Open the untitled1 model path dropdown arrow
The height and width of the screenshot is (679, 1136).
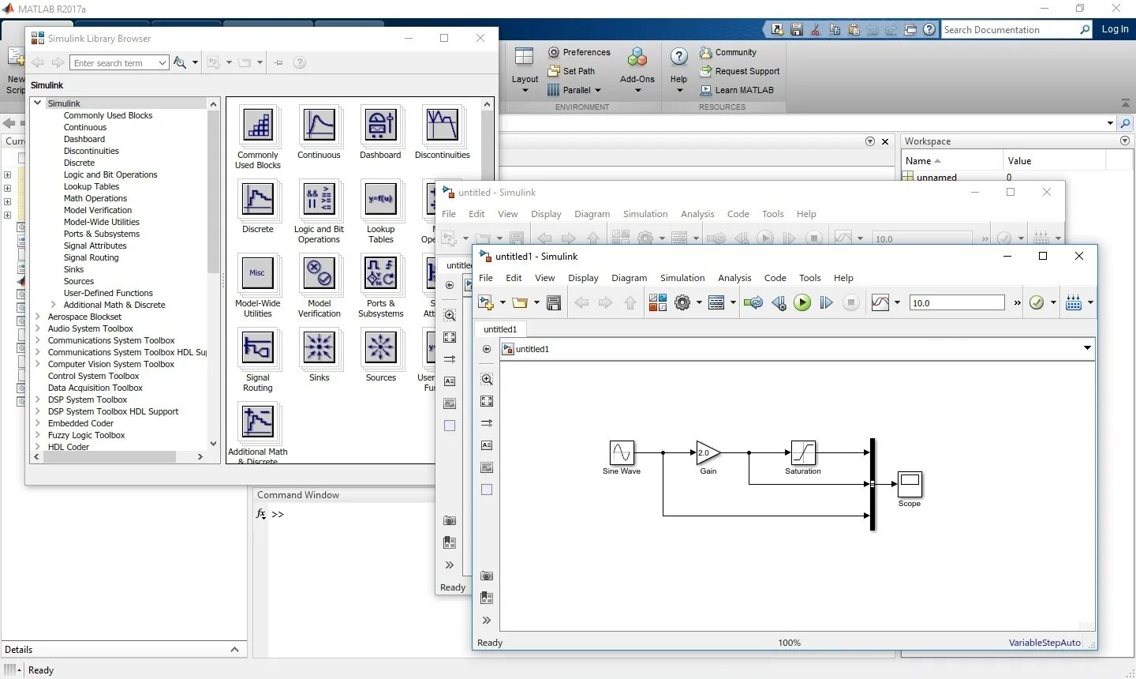1087,348
